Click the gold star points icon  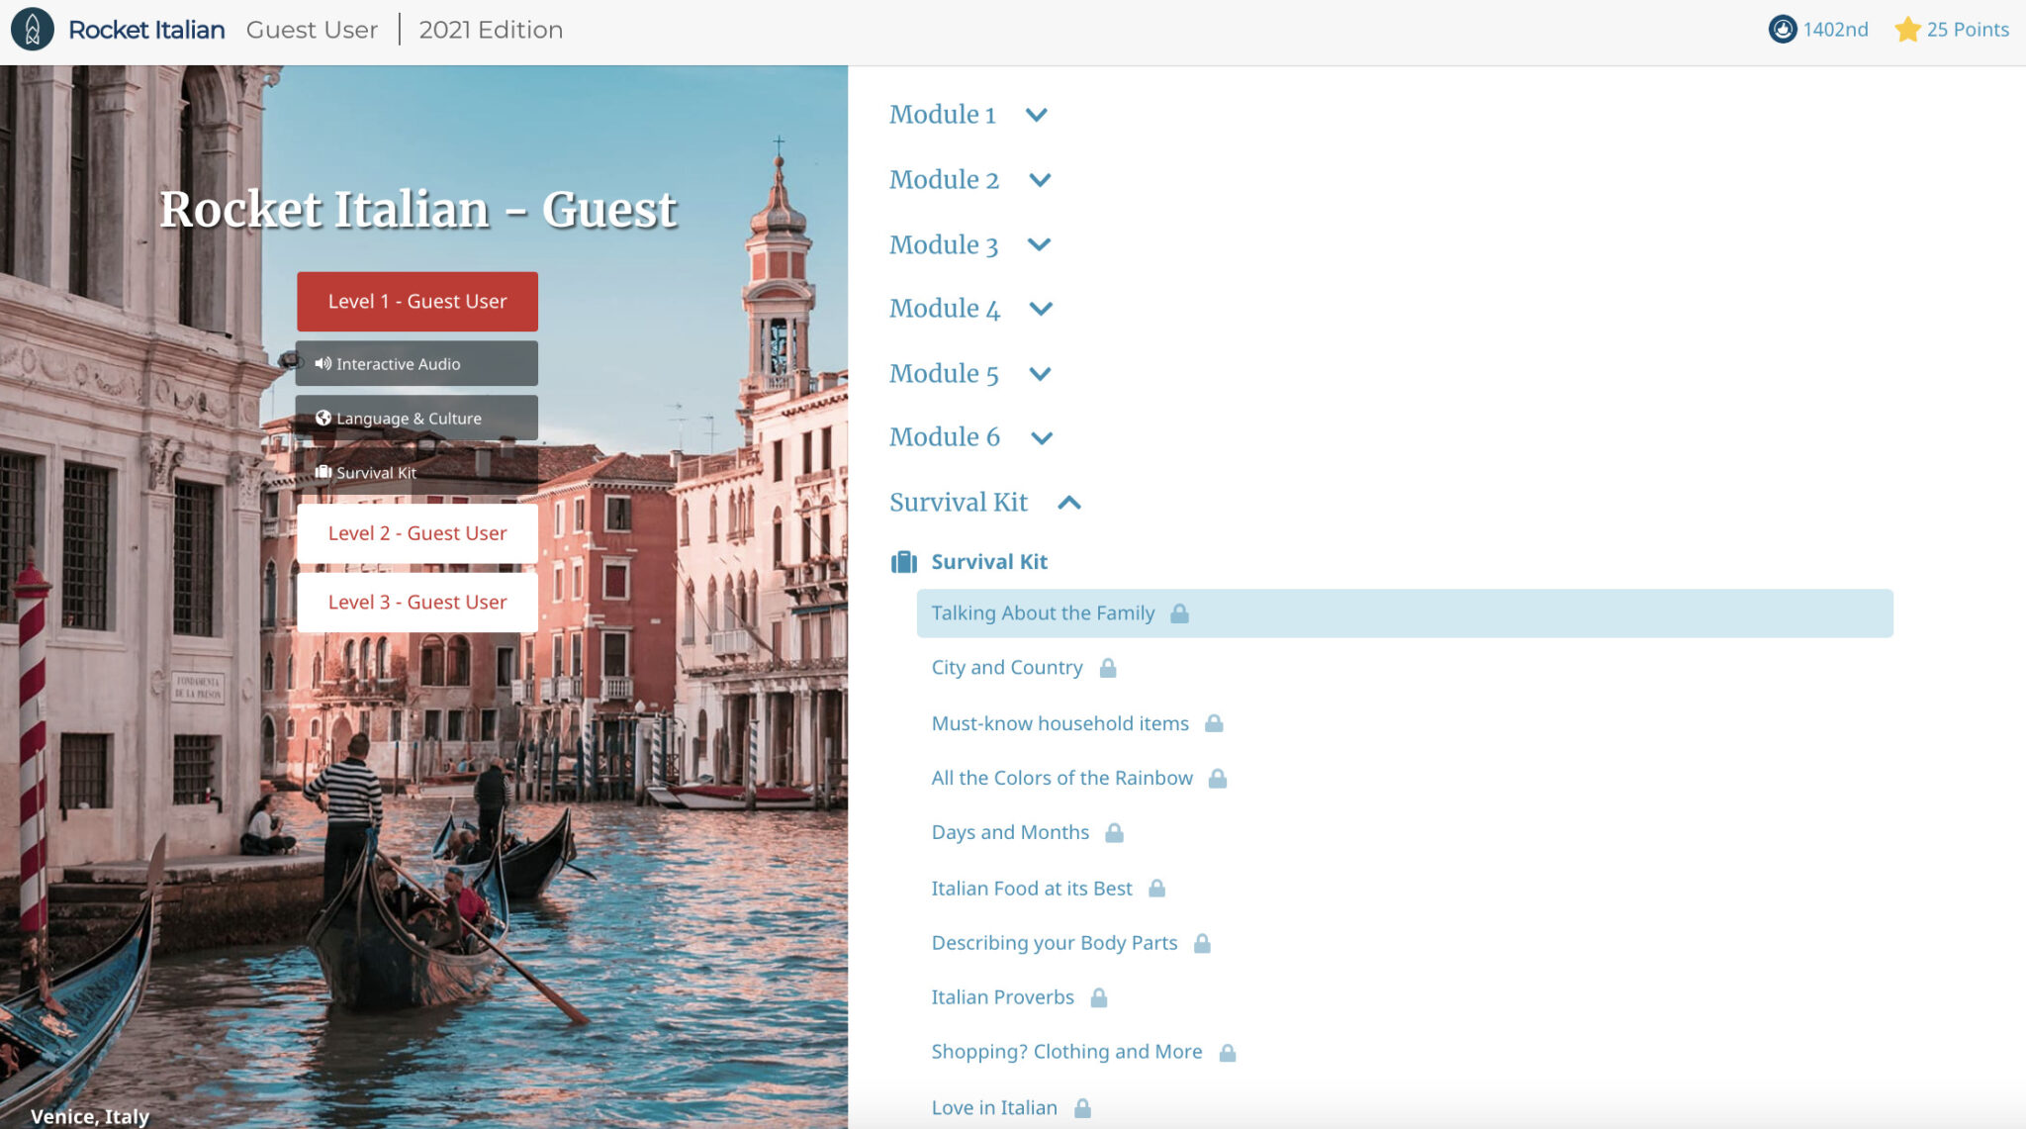[x=1907, y=30]
